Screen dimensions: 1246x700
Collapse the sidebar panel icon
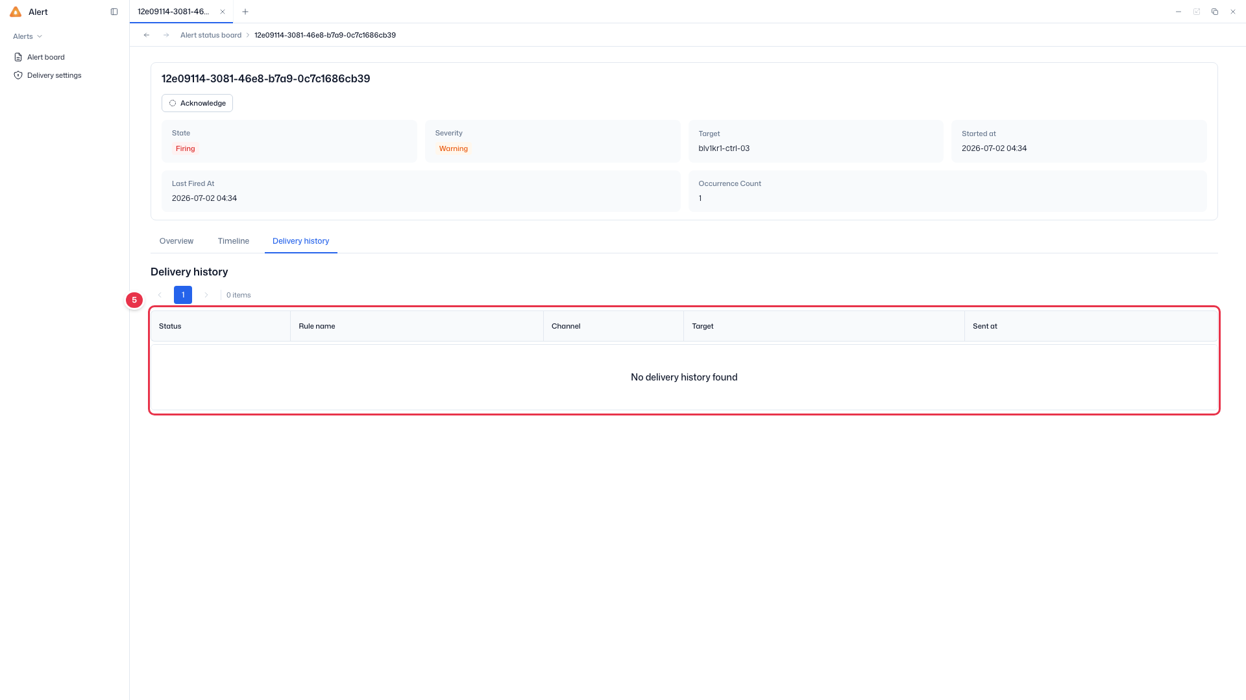[114, 12]
